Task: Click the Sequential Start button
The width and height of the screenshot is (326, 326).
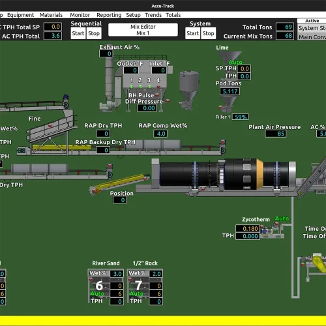Action: tap(78, 33)
